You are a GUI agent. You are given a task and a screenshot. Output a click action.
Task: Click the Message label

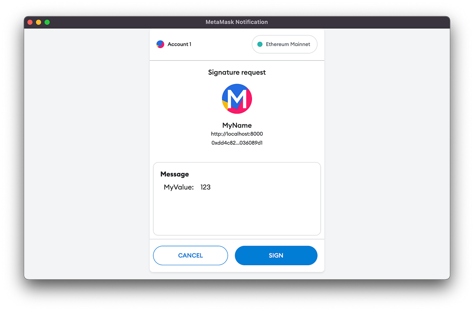click(x=174, y=174)
